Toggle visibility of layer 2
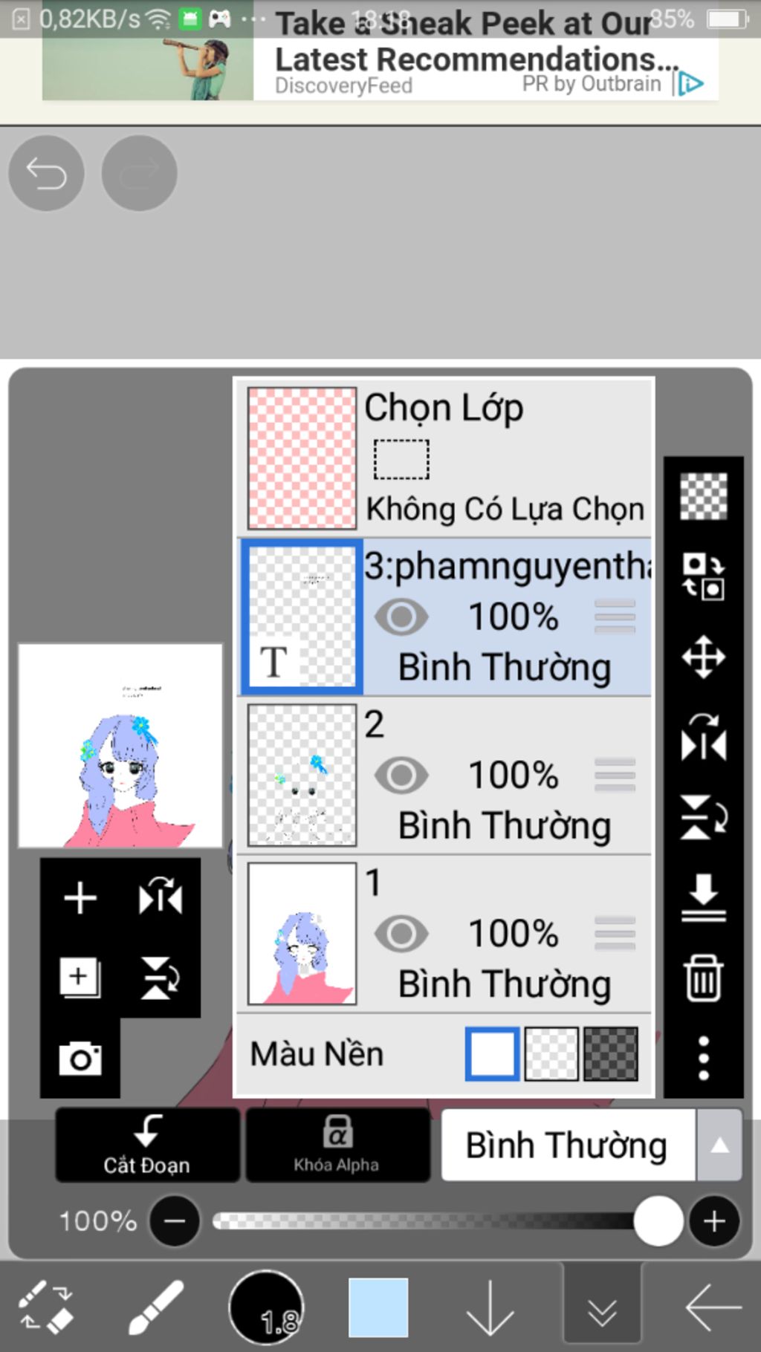Viewport: 761px width, 1352px height. click(x=401, y=776)
